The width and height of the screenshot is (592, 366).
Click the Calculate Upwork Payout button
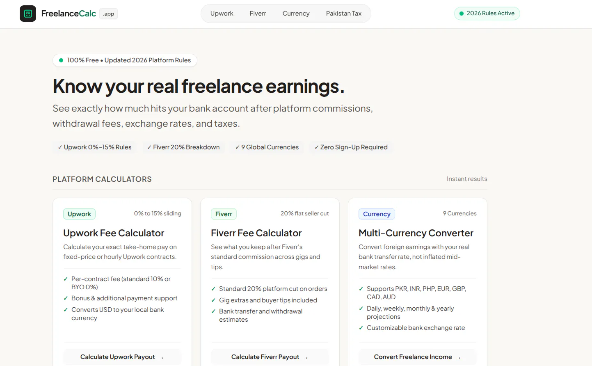click(x=122, y=357)
